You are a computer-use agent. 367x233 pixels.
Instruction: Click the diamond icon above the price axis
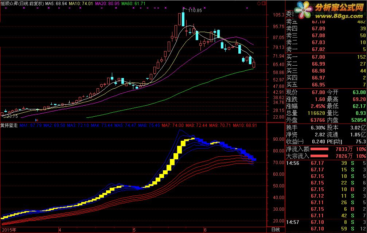259,4
